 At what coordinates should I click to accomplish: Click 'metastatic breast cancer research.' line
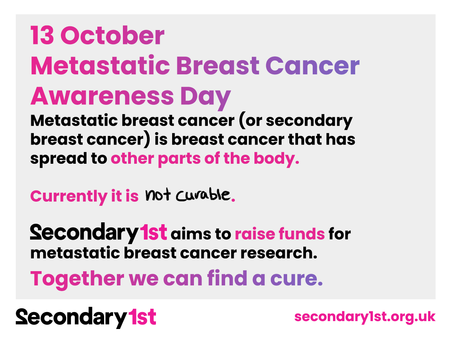click(x=172, y=253)
